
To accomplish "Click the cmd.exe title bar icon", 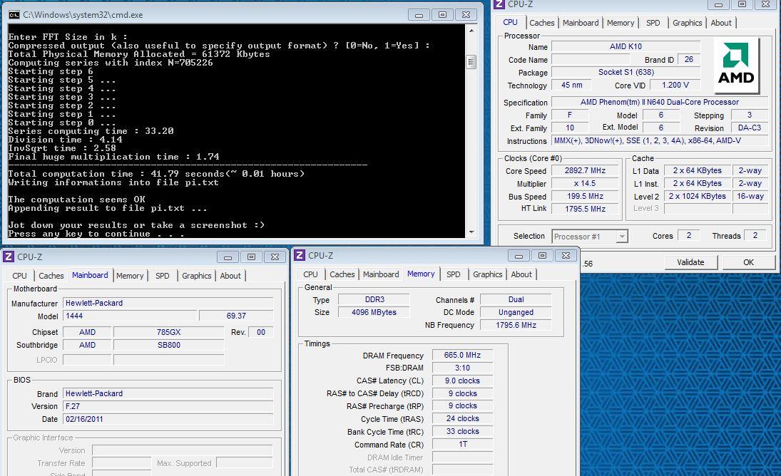I will pyautogui.click(x=14, y=15).
